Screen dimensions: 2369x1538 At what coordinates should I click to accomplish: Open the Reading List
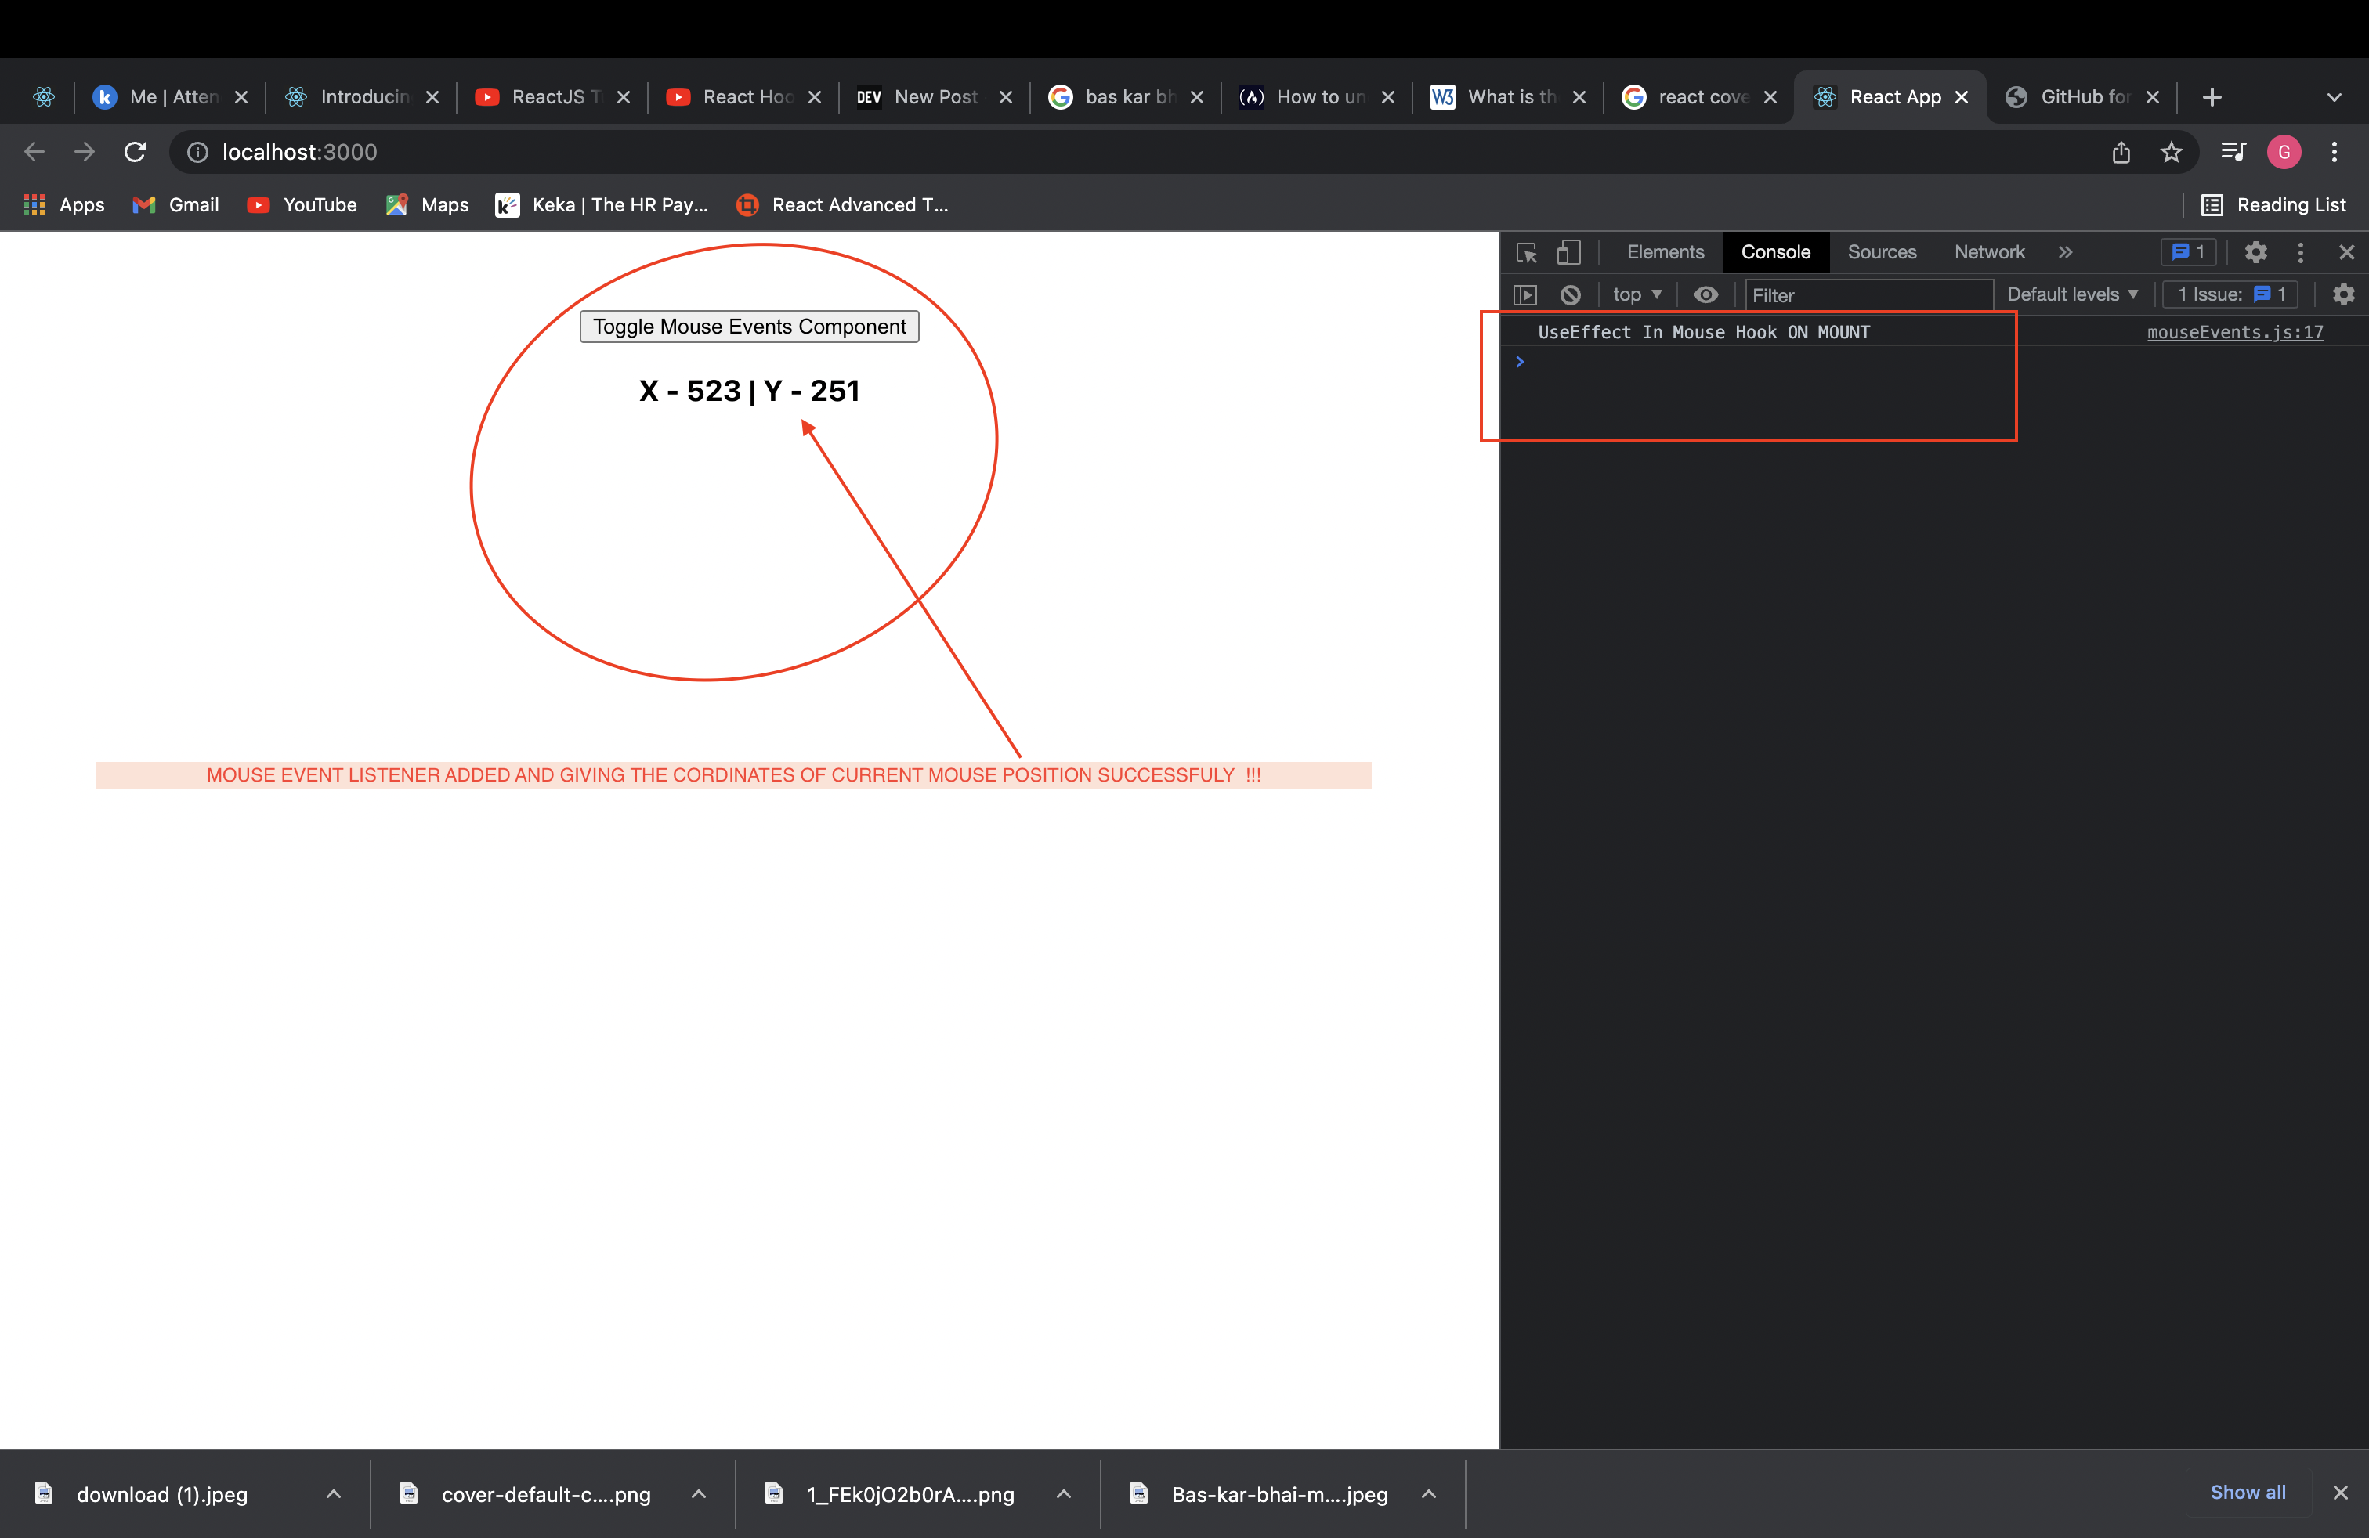pyautogui.click(x=2273, y=205)
